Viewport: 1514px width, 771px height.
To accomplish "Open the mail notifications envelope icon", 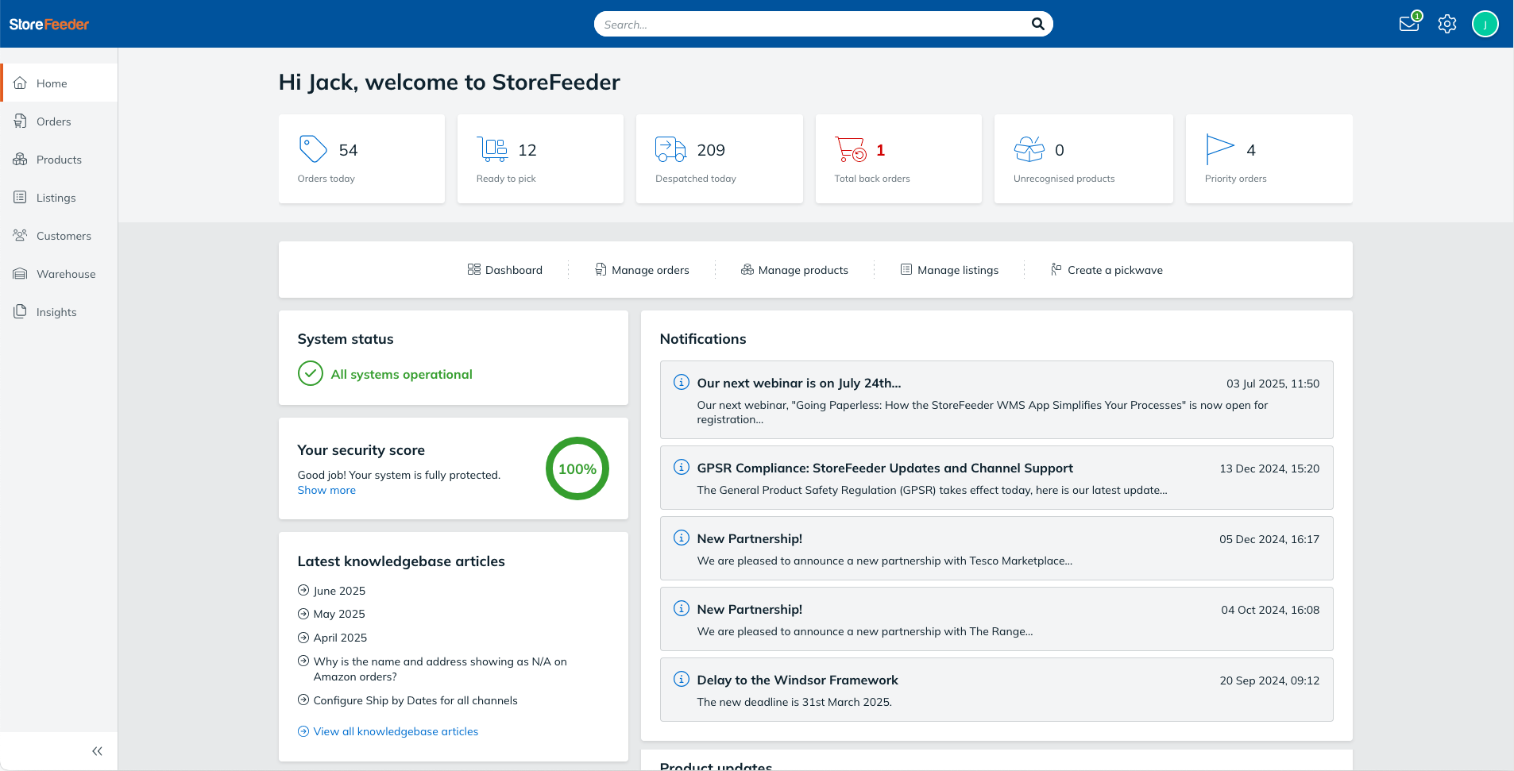I will click(1409, 24).
